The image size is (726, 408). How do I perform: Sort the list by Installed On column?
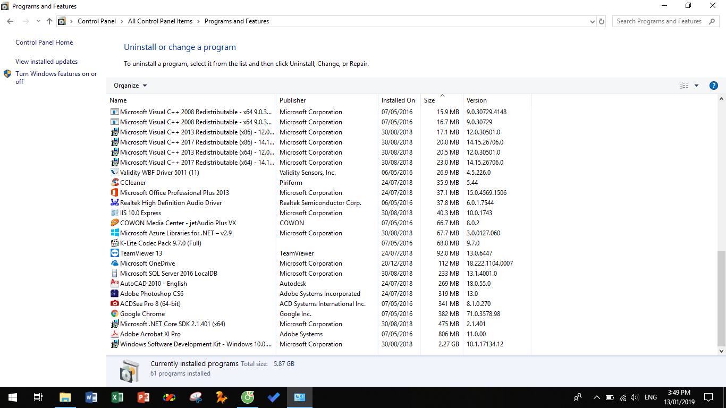tap(399, 100)
